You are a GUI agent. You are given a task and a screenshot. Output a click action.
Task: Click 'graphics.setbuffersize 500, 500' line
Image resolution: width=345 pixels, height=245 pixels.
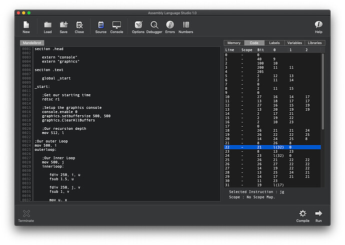point(76,116)
